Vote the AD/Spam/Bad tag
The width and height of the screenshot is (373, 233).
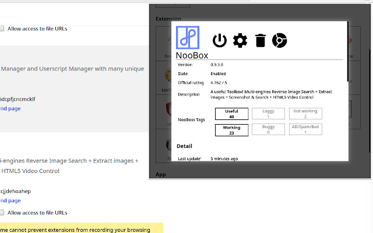pyautogui.click(x=305, y=129)
